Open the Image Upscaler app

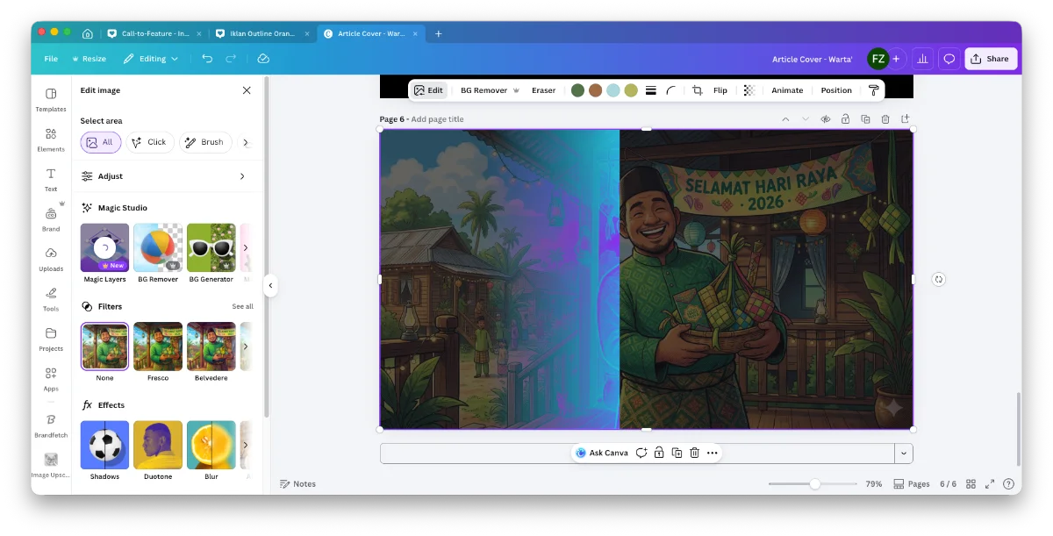51,465
